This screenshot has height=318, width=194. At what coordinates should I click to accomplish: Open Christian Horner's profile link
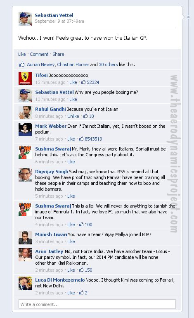(73, 65)
